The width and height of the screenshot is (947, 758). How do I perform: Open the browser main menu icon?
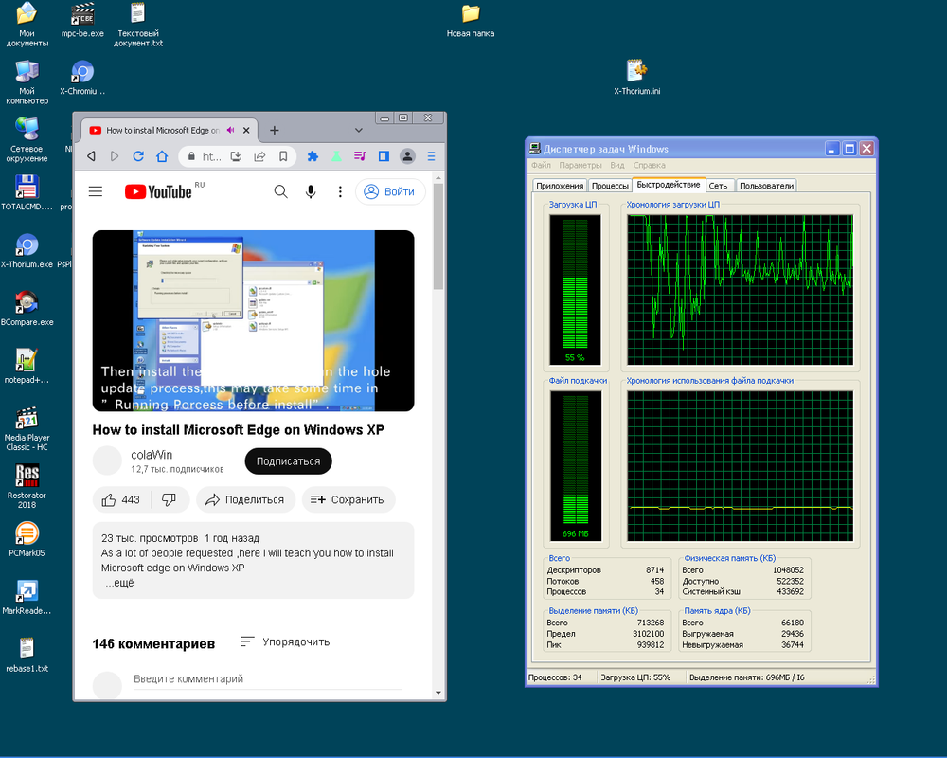coord(431,156)
